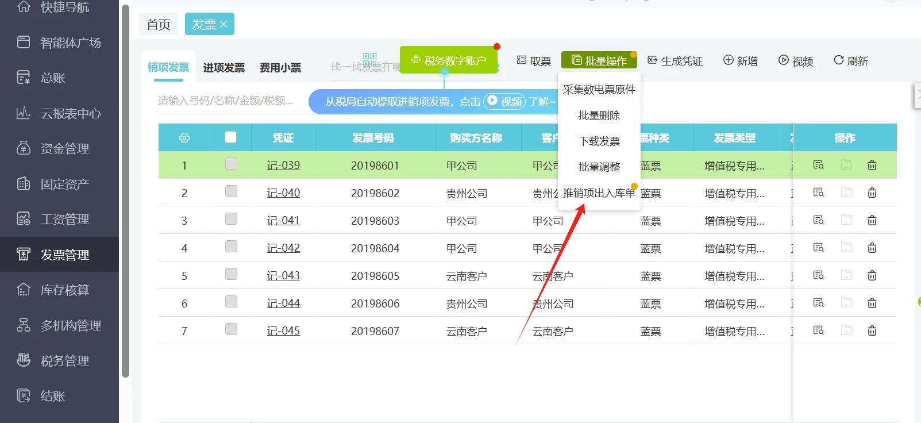The image size is (921, 423).
Task: Click the 取票 fetch invoice icon button
Action: pyautogui.click(x=533, y=61)
